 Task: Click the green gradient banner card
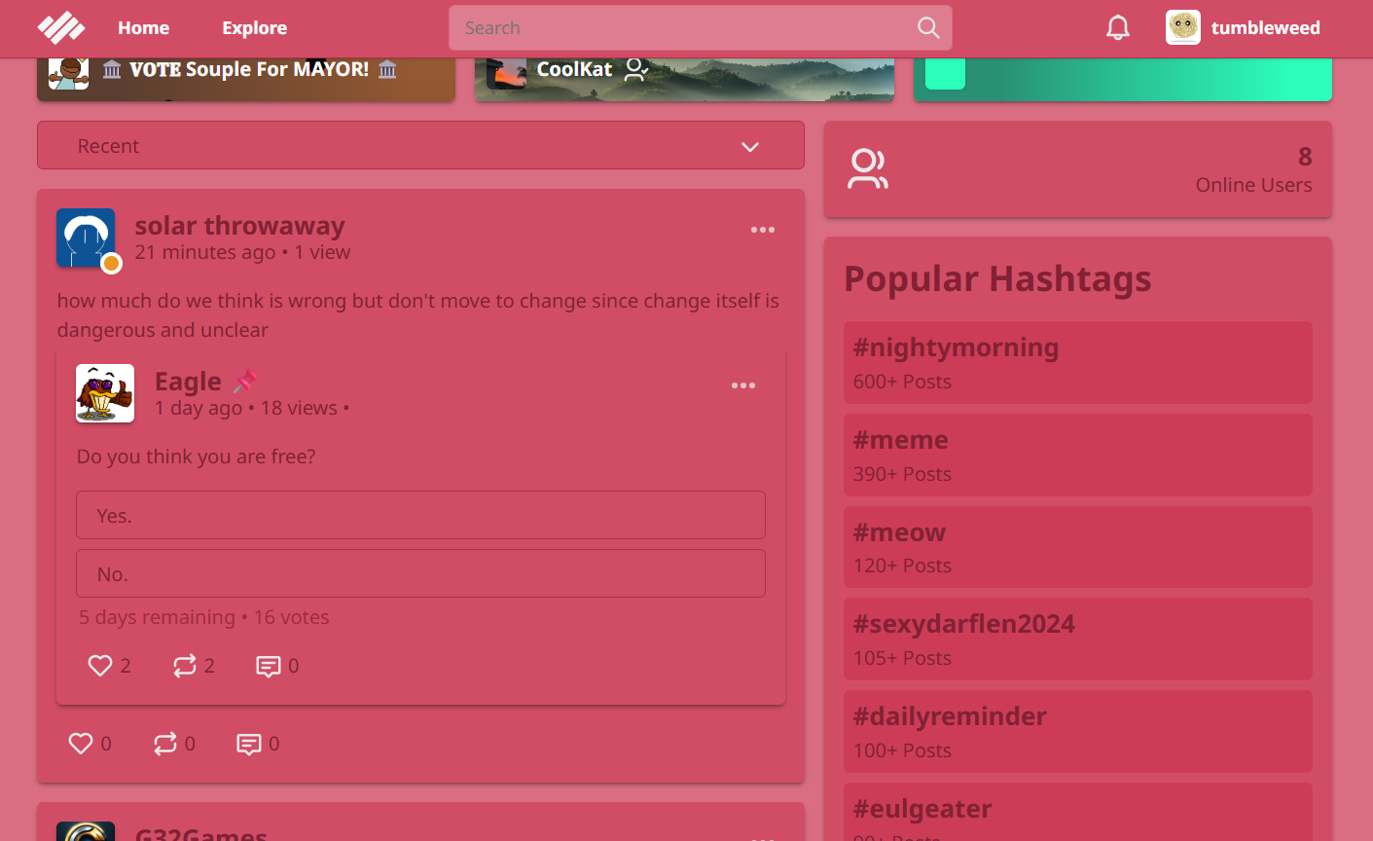[x=1122, y=78]
